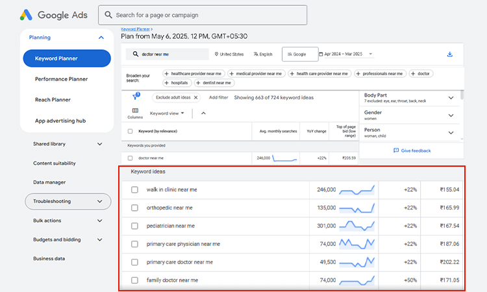The image size is (487, 292).
Task: Expand Budgets and bidding section
Action: coord(100,239)
